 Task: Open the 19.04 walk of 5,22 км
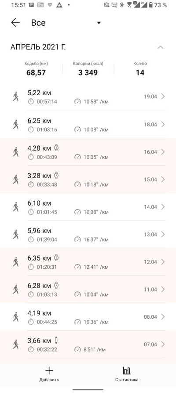click(x=88, y=96)
